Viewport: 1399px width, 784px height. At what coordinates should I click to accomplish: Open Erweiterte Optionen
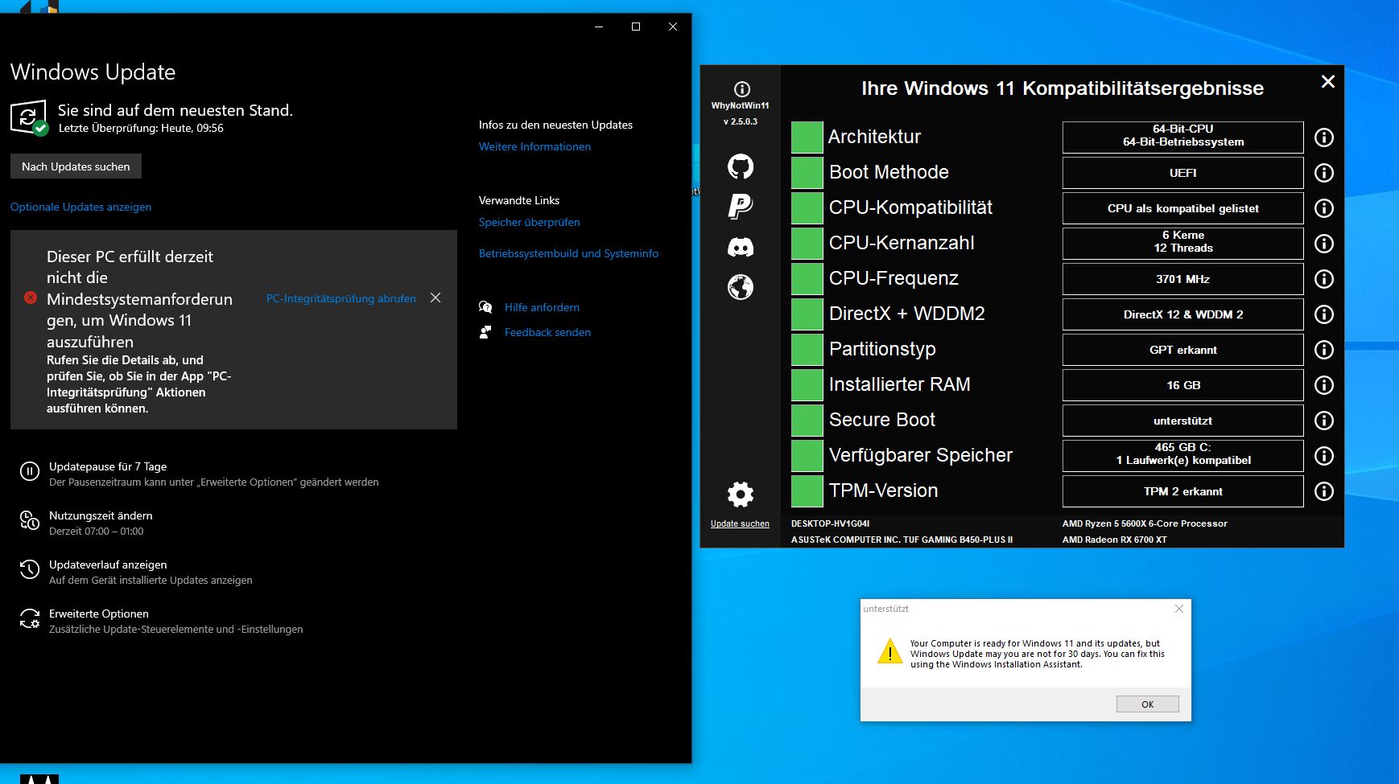coord(98,614)
